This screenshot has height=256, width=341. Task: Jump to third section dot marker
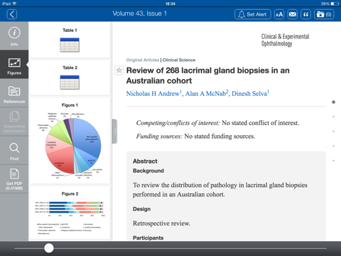point(333,132)
